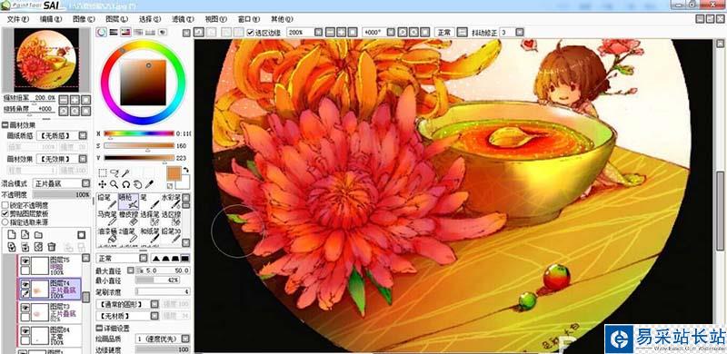The image size is (727, 354).
Task: Toggle 剪贴图层蒙板 clipping group checkbox
Action: coord(5,213)
